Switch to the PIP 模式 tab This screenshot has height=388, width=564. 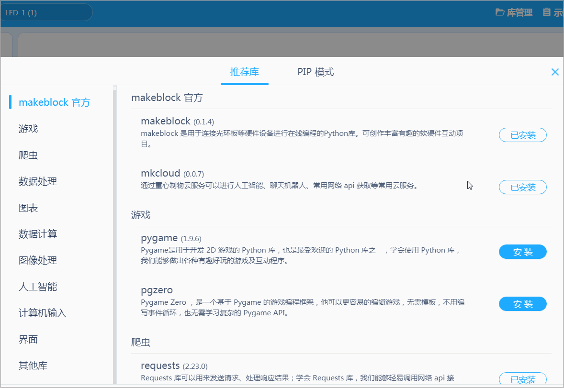[316, 72]
